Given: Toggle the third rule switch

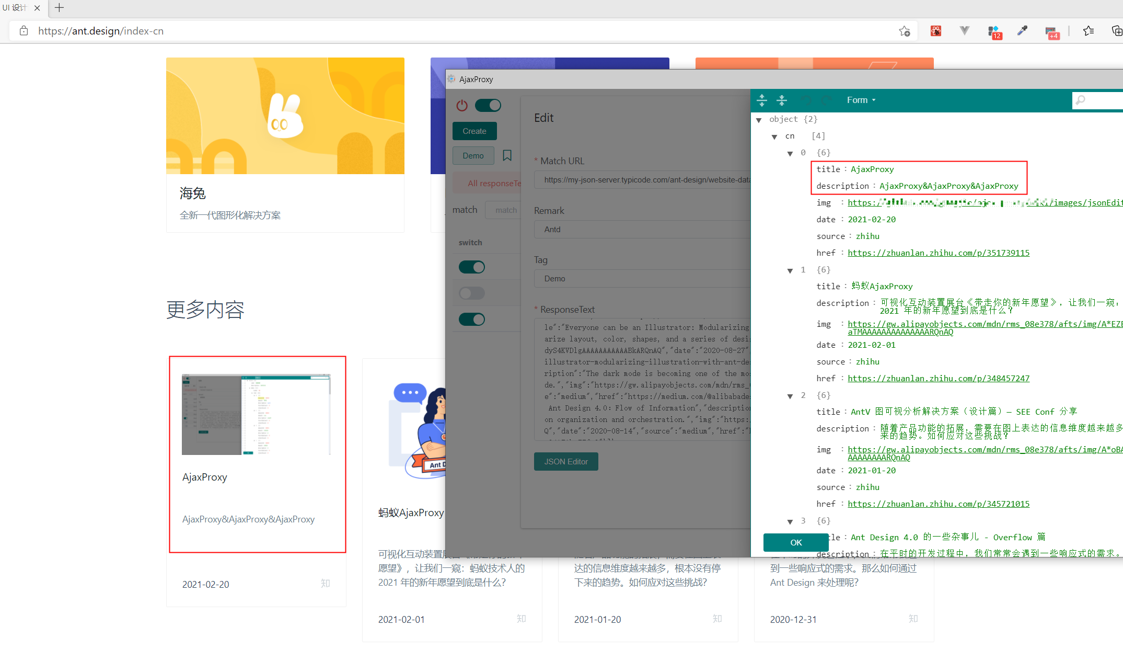Looking at the screenshot, I should (x=472, y=320).
